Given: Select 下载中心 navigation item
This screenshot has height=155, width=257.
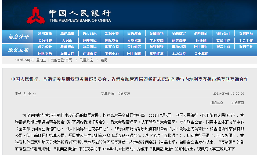Looking at the screenshot, I should coord(112,54).
